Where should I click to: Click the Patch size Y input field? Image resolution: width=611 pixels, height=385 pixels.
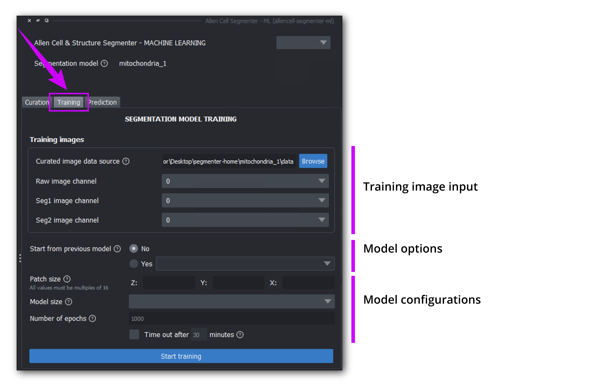[238, 282]
